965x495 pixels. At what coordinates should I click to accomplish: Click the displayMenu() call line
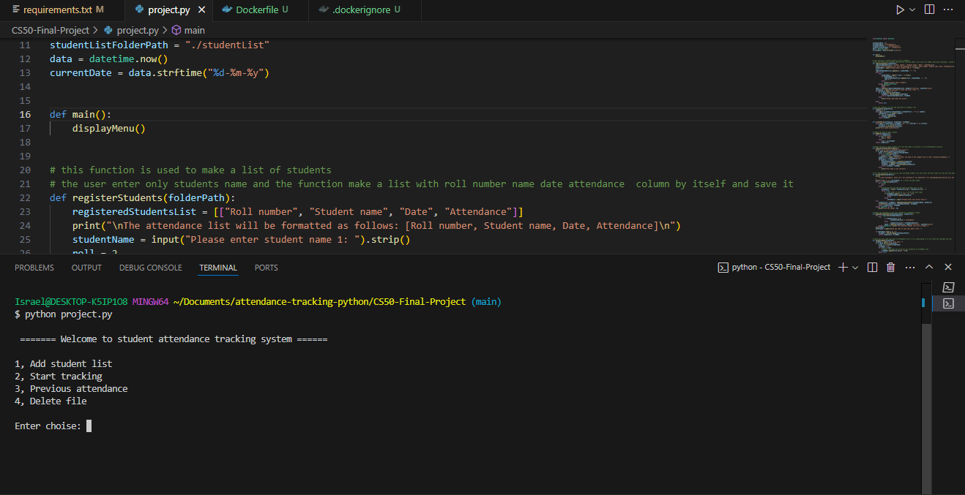(x=109, y=129)
